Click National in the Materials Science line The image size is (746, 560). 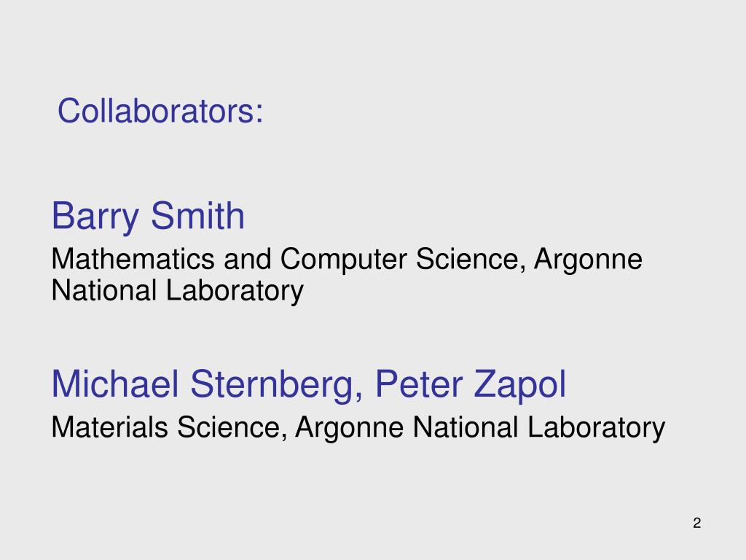(466, 427)
